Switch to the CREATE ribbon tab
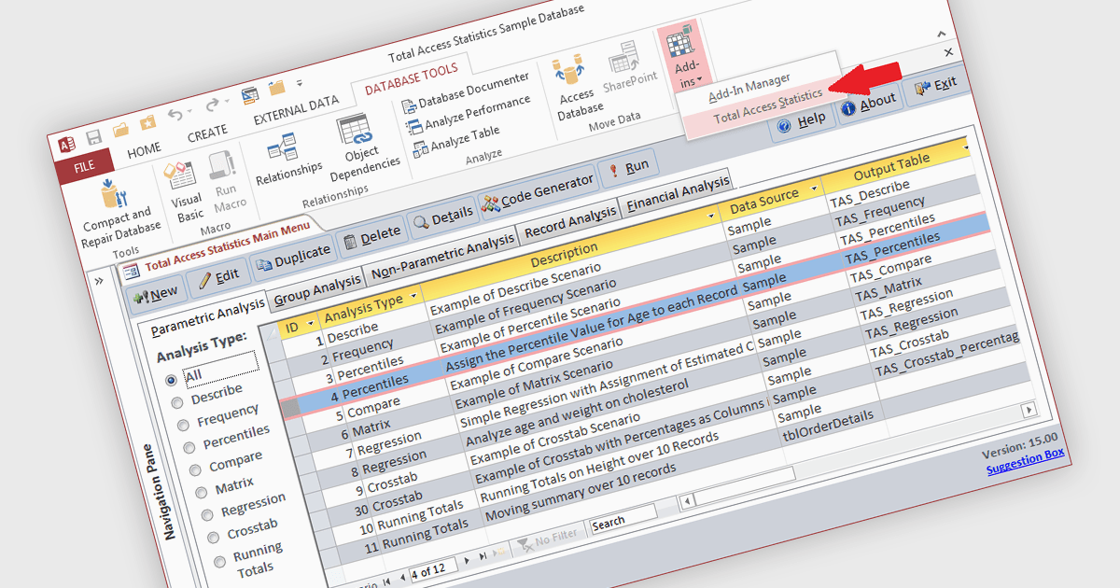Viewport: 1120px width, 588px height. click(x=207, y=133)
